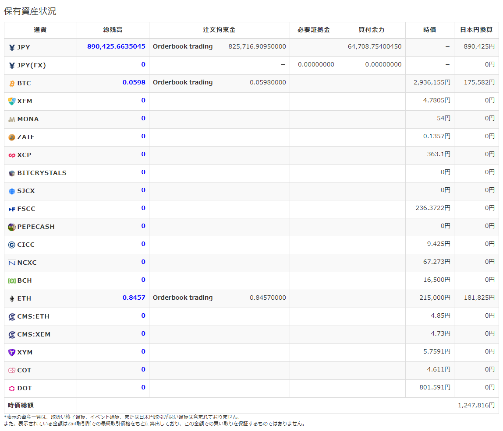The height and width of the screenshot is (431, 503).
Task: Select the total valuation 1,247,816円
Action: 476,405
